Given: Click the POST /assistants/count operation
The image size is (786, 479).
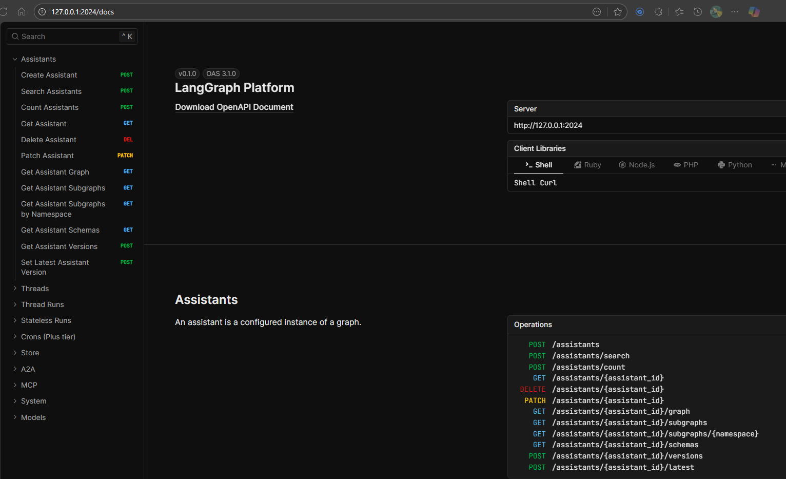Looking at the screenshot, I should click(x=577, y=367).
